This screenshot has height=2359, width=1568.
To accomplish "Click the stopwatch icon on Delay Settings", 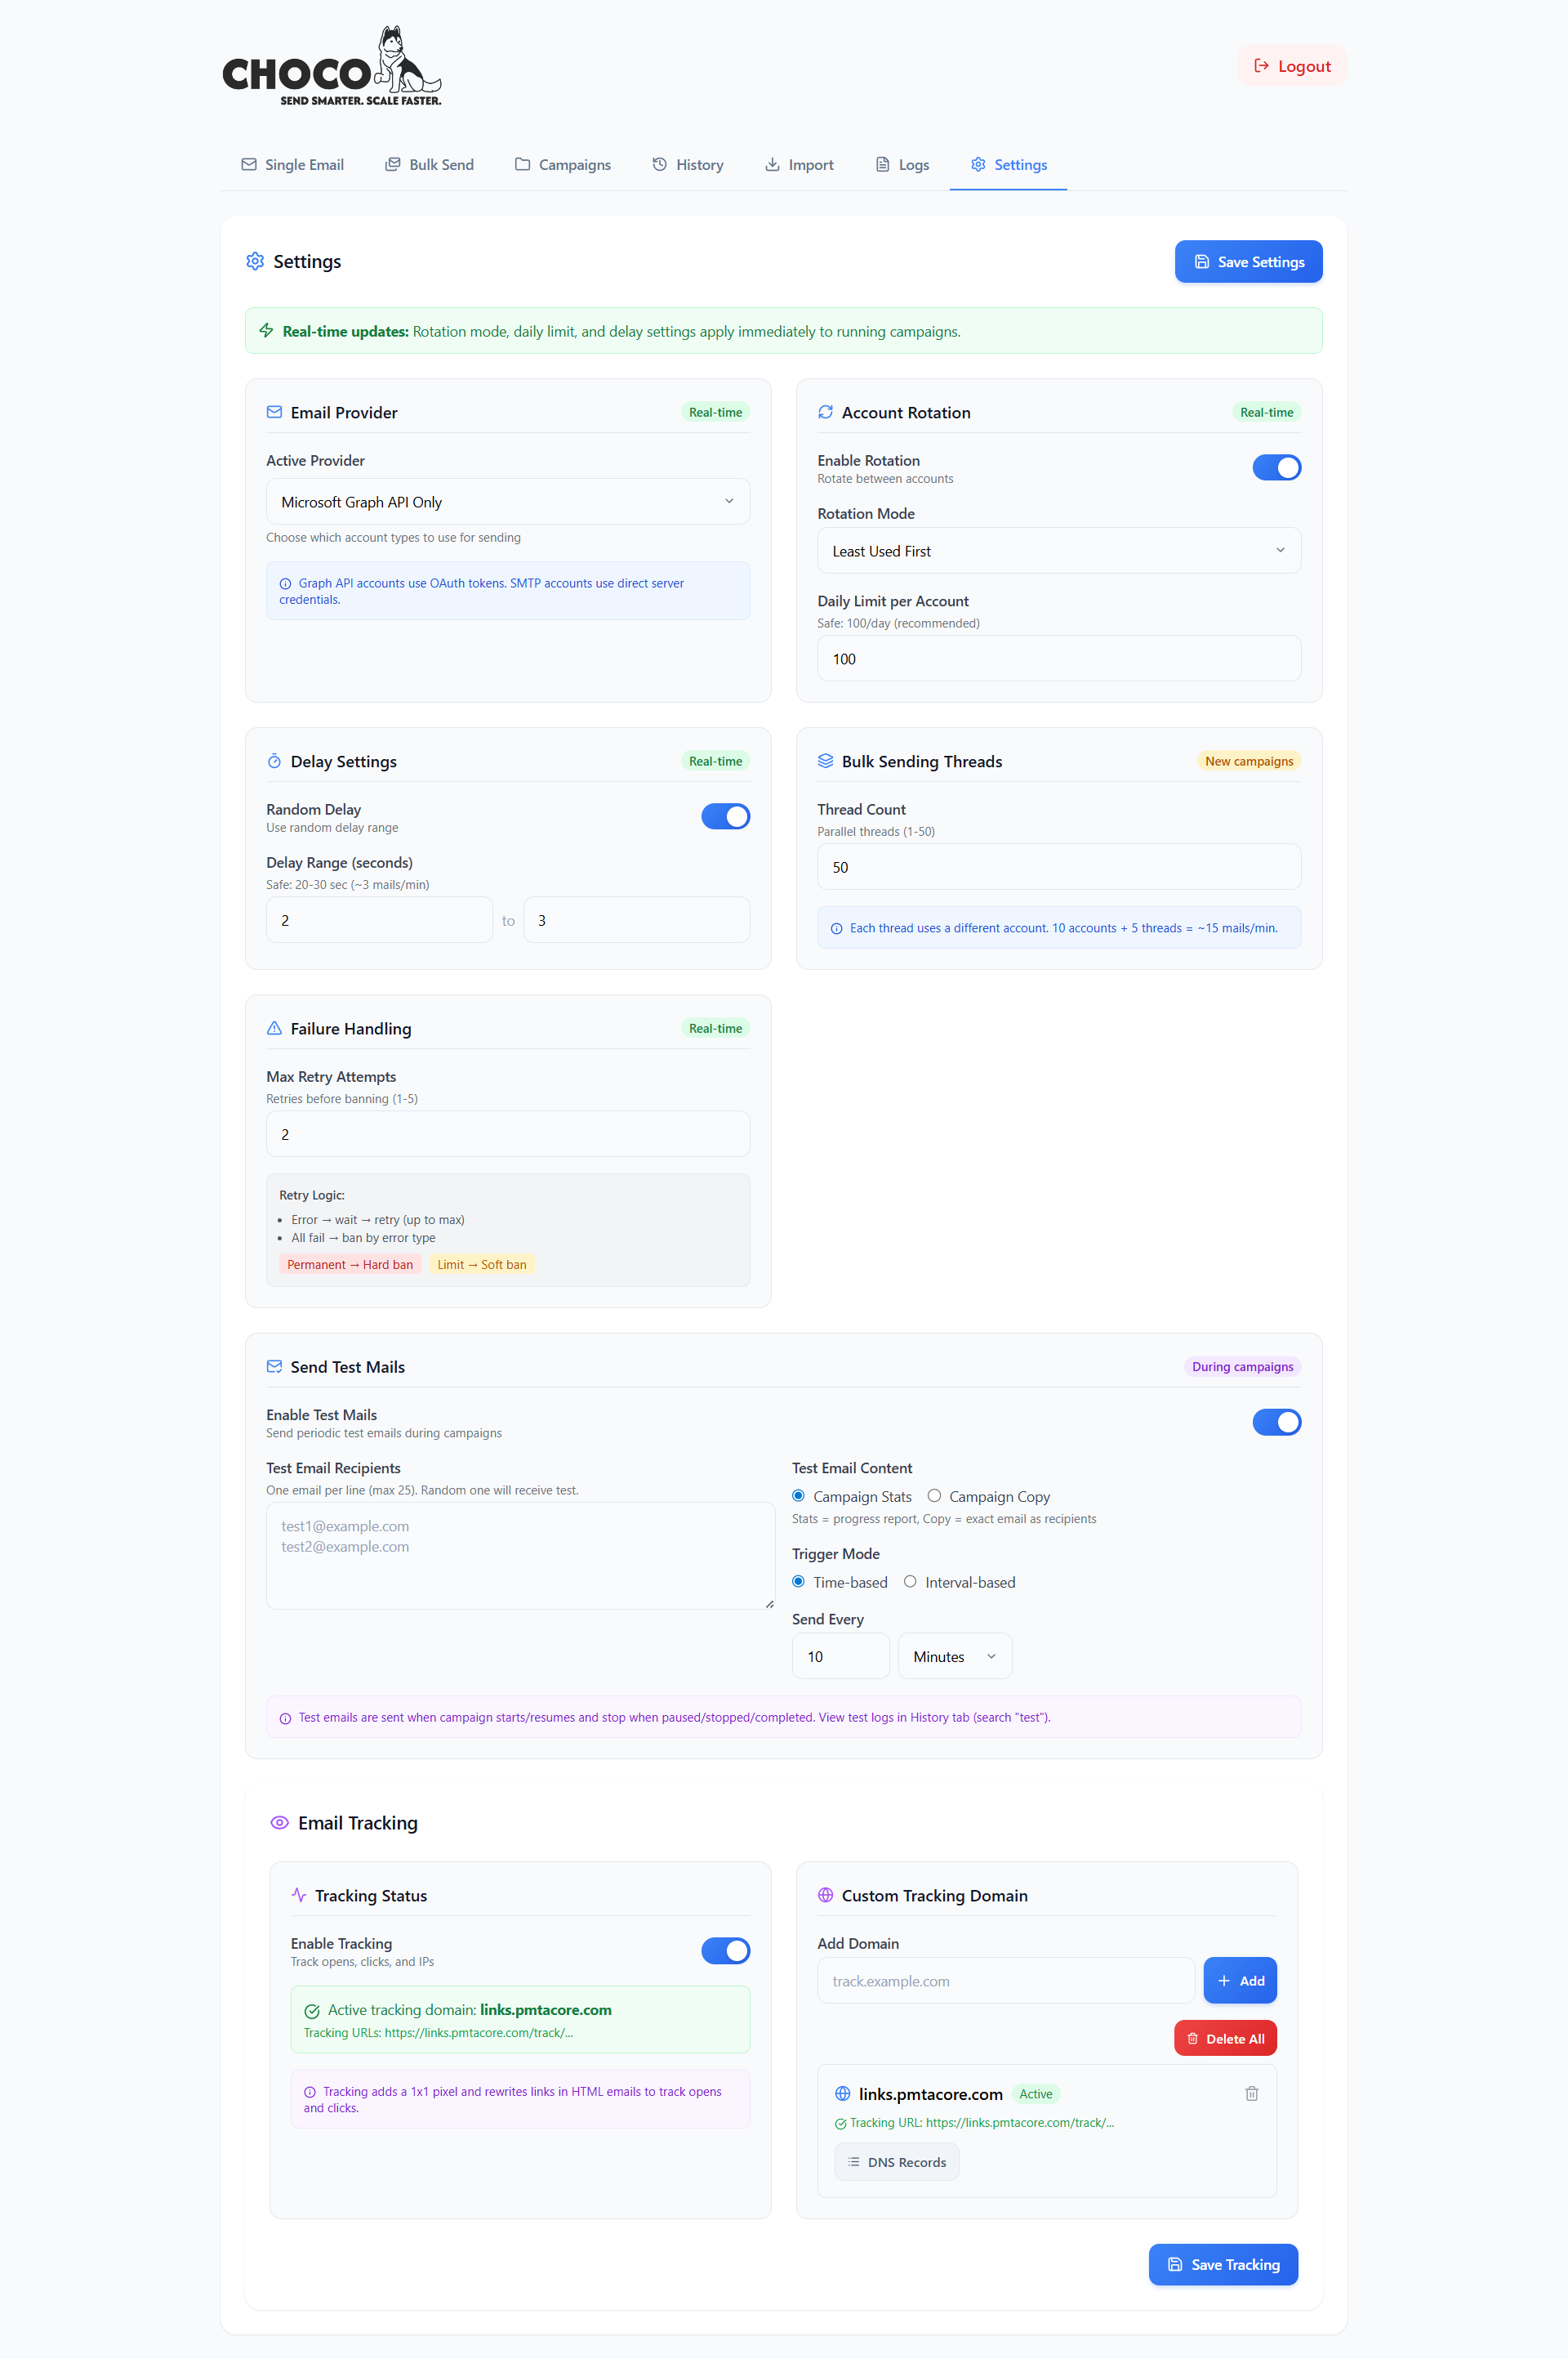I will [274, 762].
